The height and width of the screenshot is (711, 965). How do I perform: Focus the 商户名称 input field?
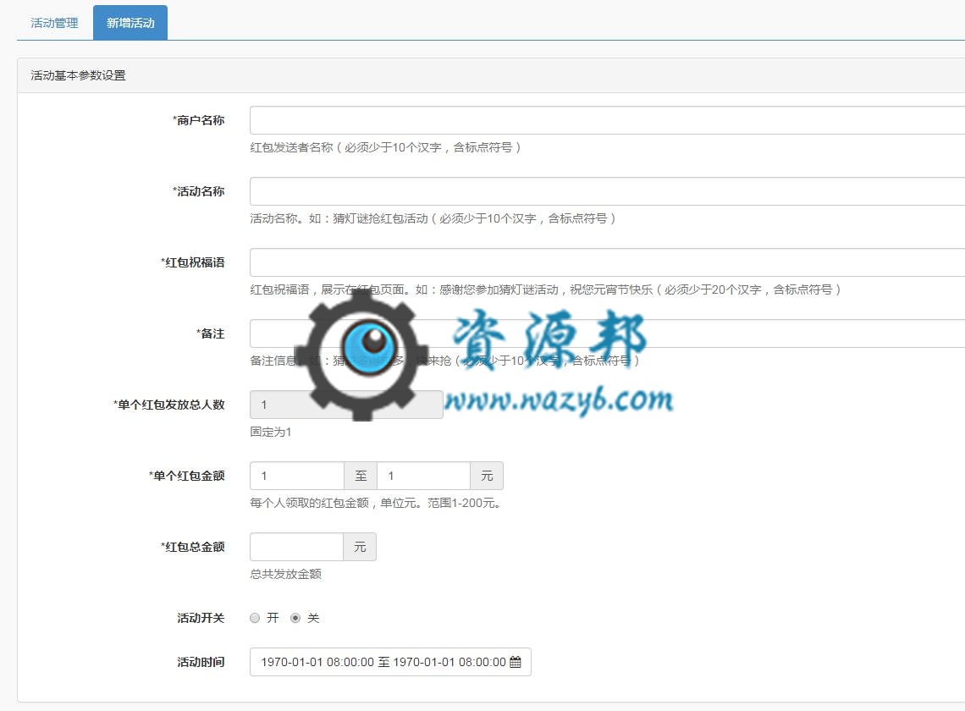[x=608, y=120]
